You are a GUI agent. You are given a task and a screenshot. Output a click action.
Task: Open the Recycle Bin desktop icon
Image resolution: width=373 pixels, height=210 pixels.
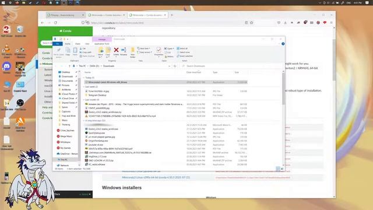20,31
